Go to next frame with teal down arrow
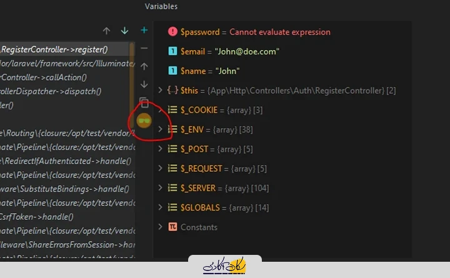Viewport: 450px width, 278px height. point(124,31)
